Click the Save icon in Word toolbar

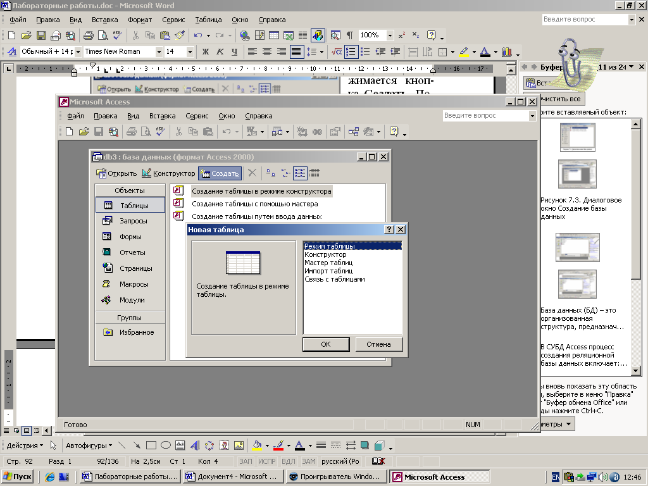pos(41,35)
